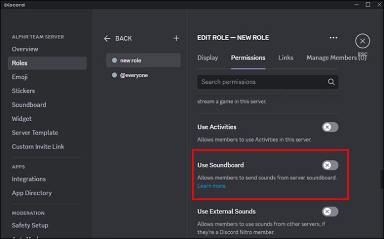This screenshot has width=384, height=239.
Task: Toggle the Use Activities permission
Action: 330,127
